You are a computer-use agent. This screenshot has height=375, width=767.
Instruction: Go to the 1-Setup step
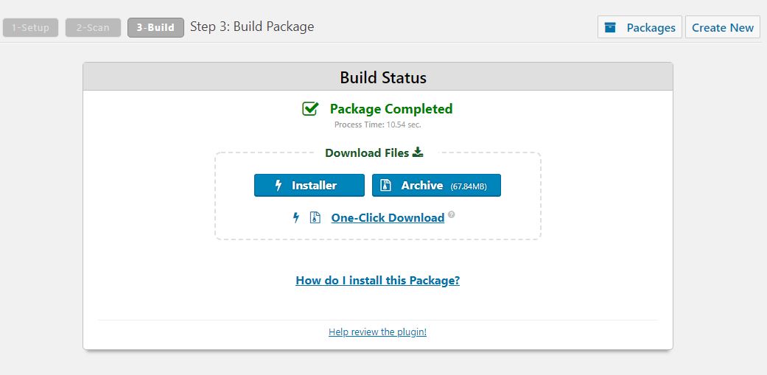[x=30, y=28]
